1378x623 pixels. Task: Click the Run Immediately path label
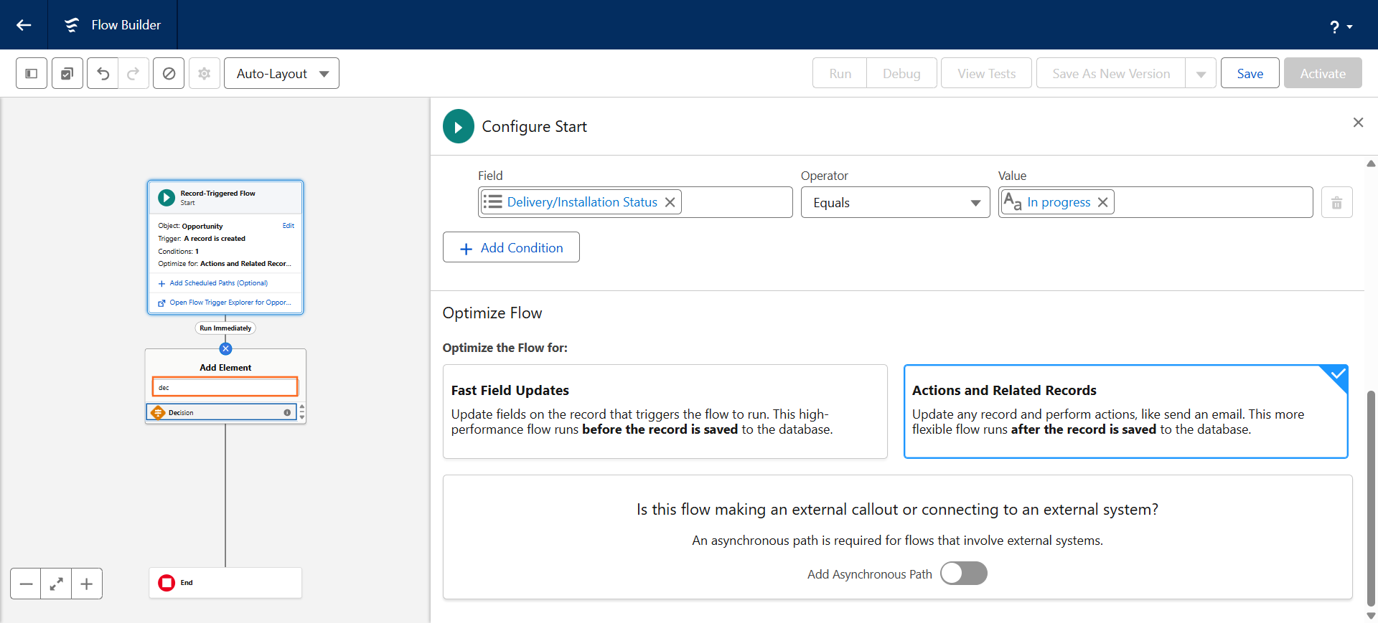(x=225, y=328)
